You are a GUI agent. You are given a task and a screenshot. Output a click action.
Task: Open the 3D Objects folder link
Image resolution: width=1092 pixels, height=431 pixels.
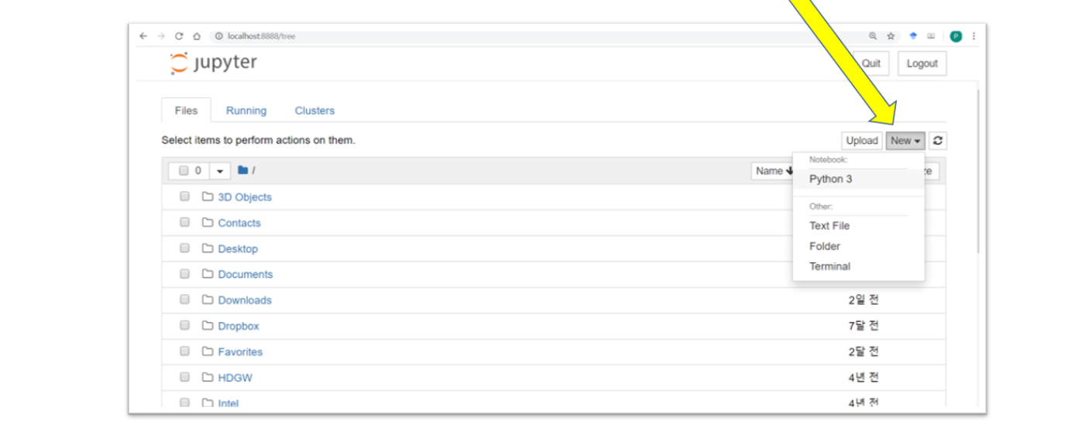coord(245,197)
